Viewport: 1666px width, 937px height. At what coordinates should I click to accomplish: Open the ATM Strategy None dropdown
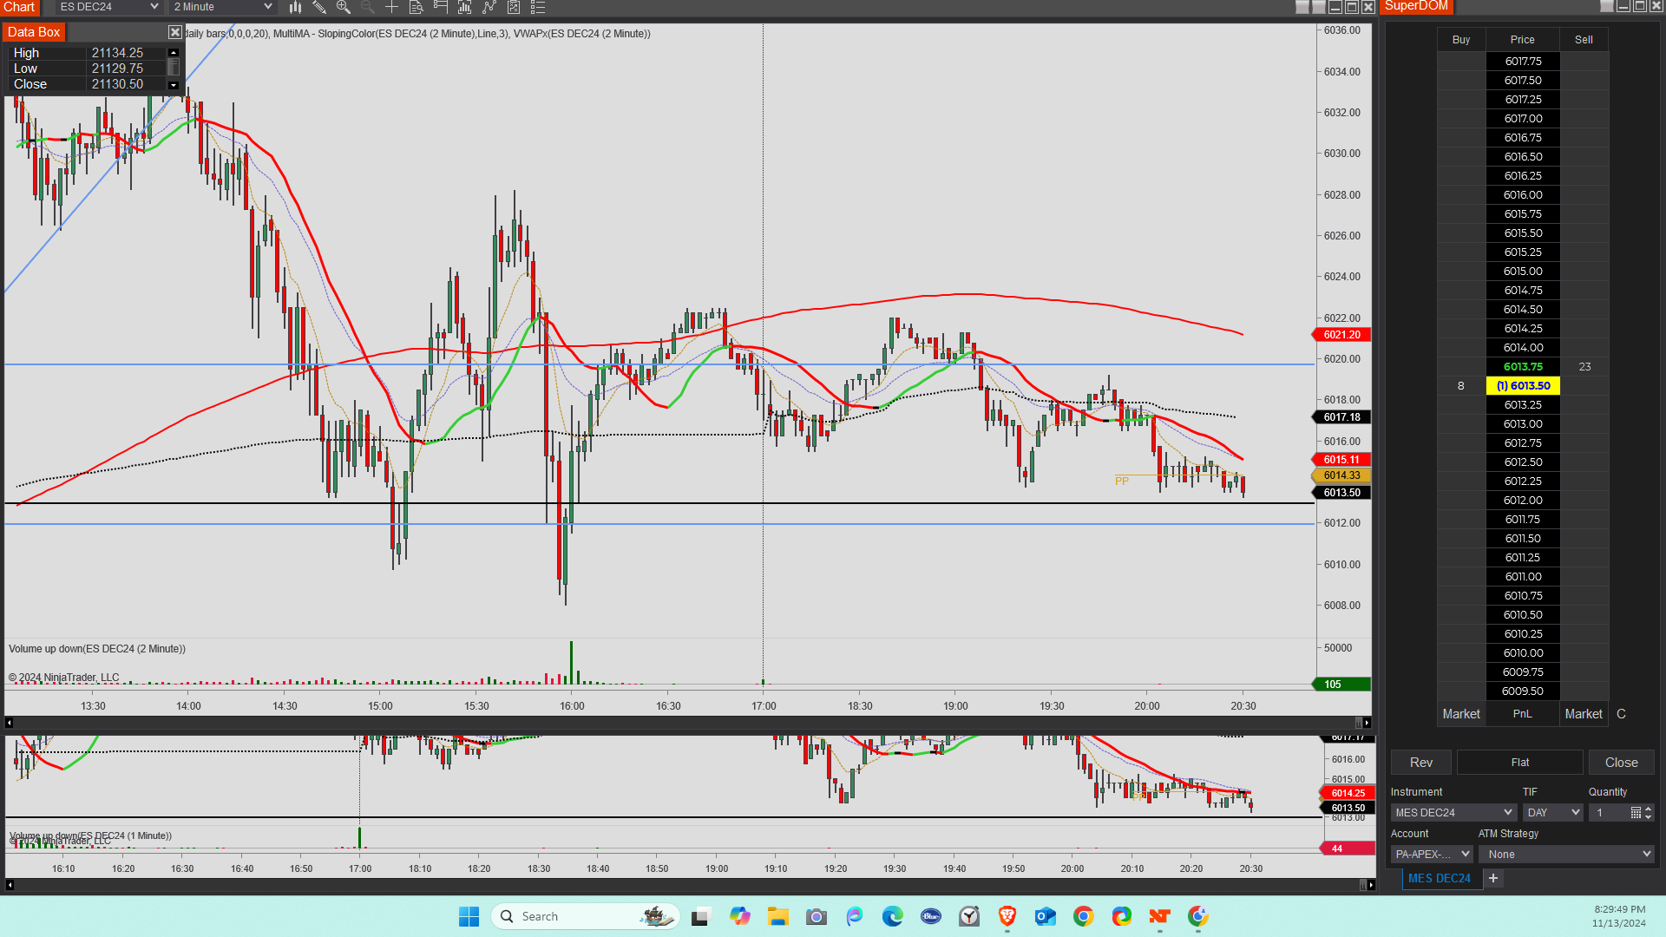point(1567,855)
